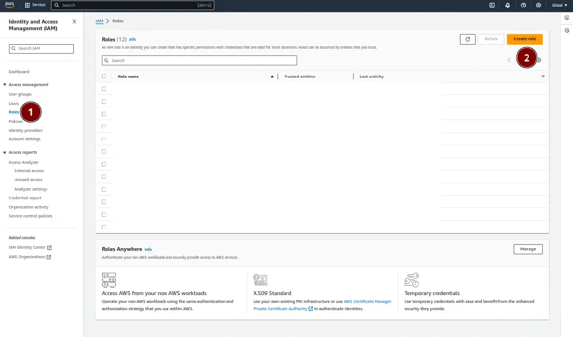The image size is (573, 337).
Task: Open column dropdown arrow at table header right
Action: point(543,77)
